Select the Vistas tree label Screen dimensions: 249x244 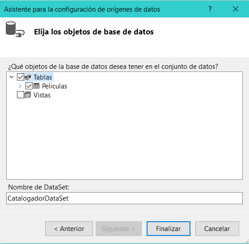pyautogui.click(x=42, y=95)
